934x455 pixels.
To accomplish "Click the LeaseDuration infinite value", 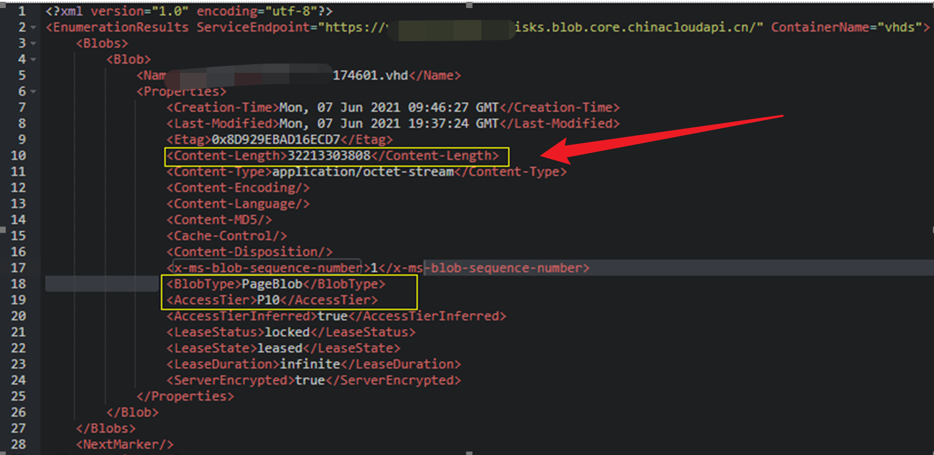I will click(310, 364).
